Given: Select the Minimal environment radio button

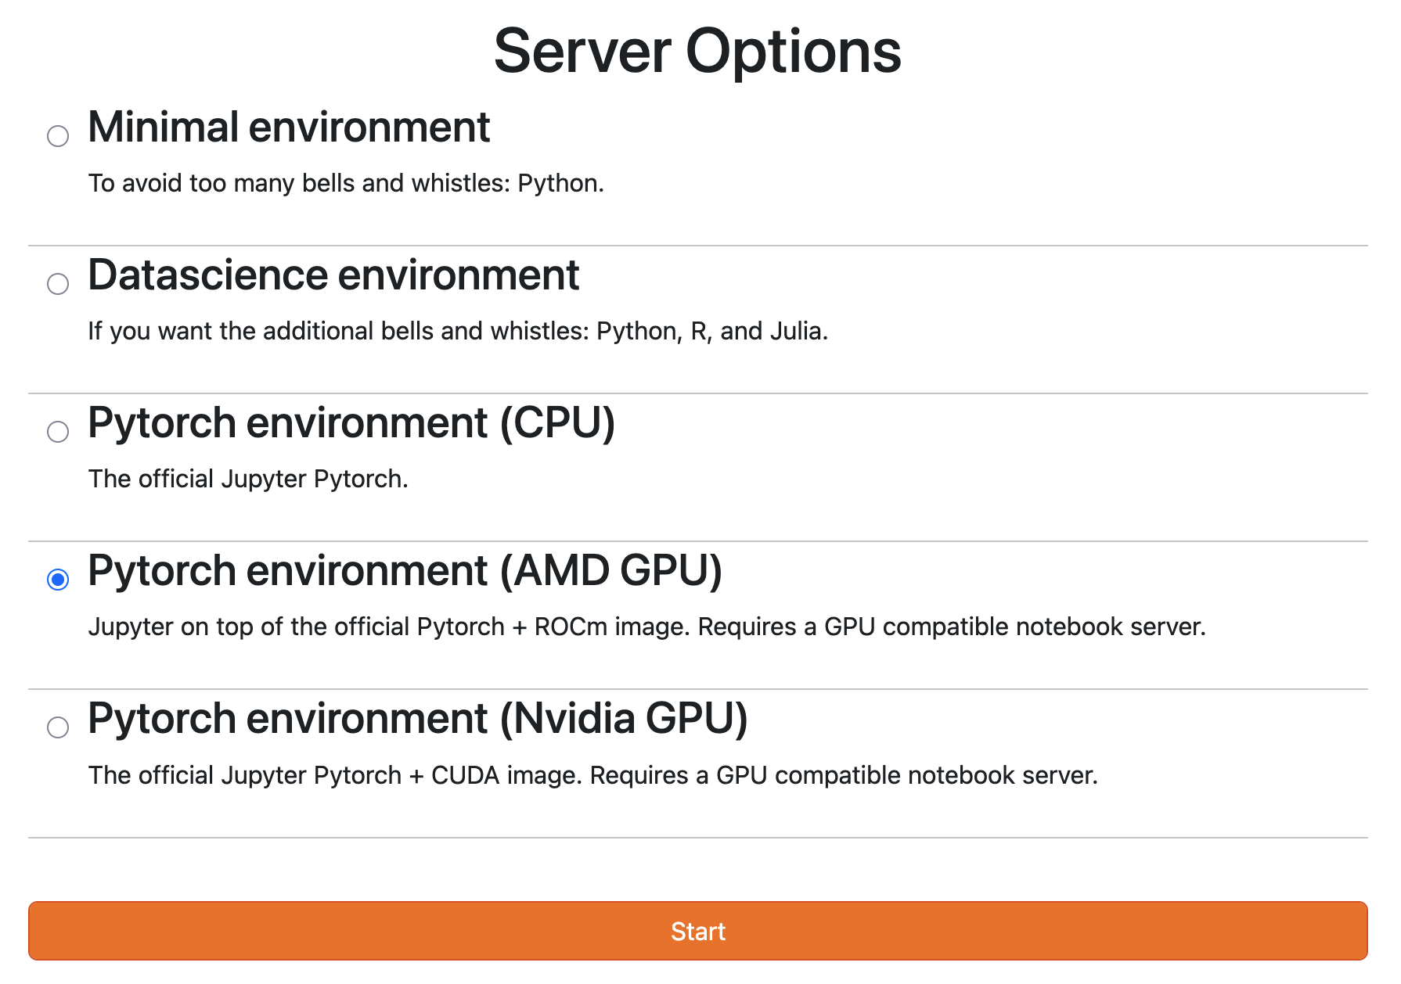Looking at the screenshot, I should [x=58, y=136].
